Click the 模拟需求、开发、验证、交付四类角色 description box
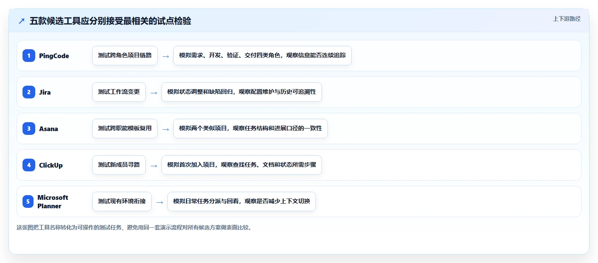Screen dimensions: 598x263 (x=262, y=56)
